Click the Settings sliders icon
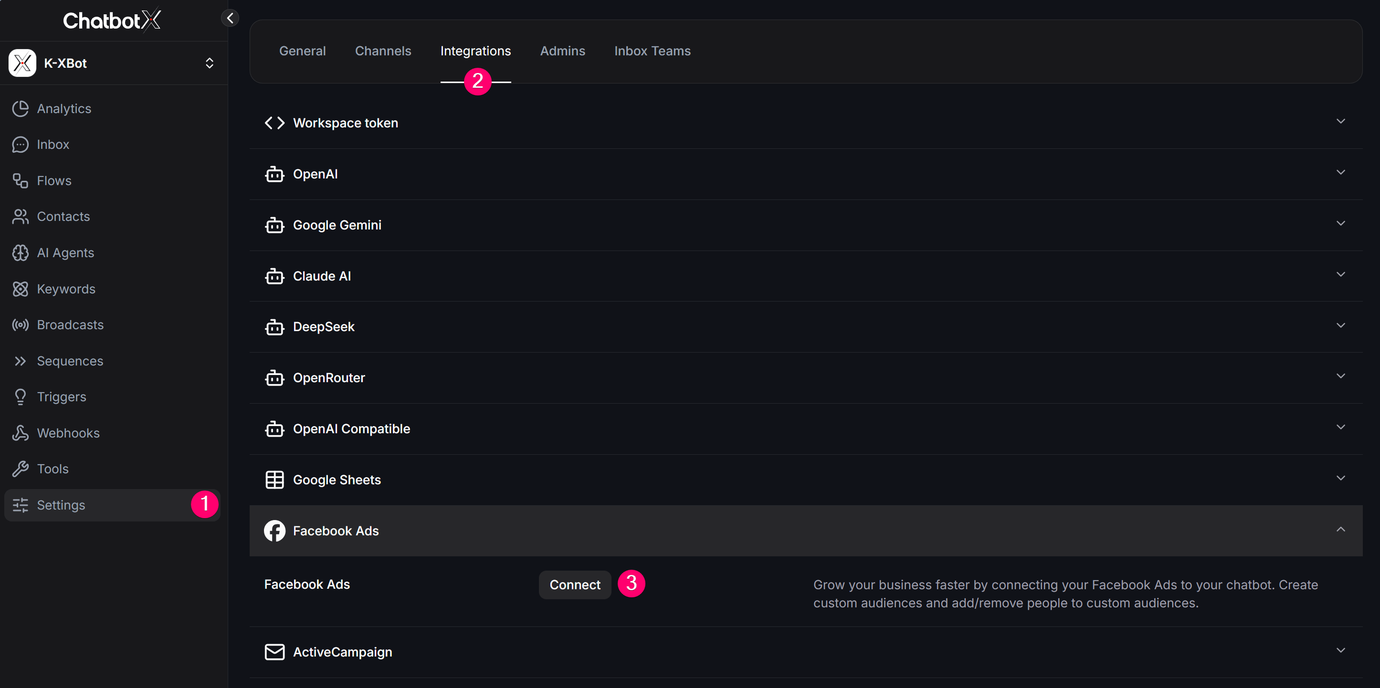 point(21,505)
